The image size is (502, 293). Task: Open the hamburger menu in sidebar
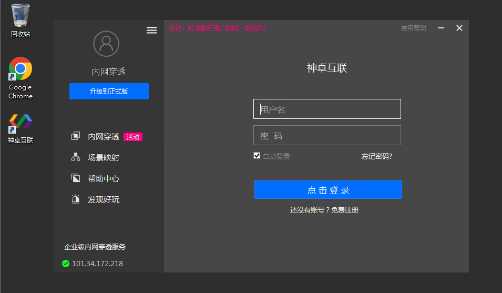(x=151, y=31)
